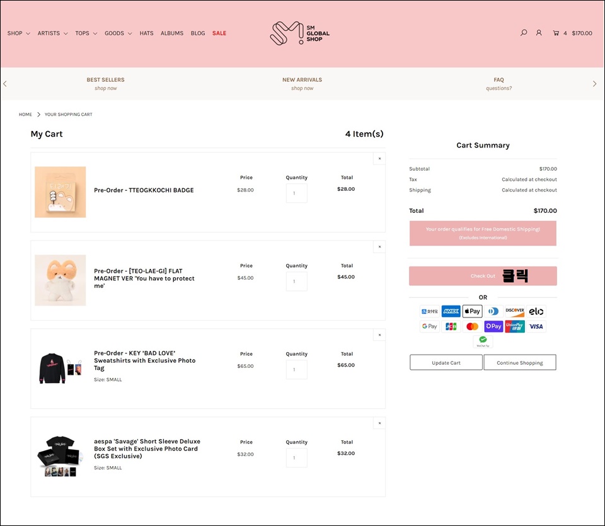This screenshot has height=526, width=605.
Task: Select the Elo payment icon
Action: 536,311
